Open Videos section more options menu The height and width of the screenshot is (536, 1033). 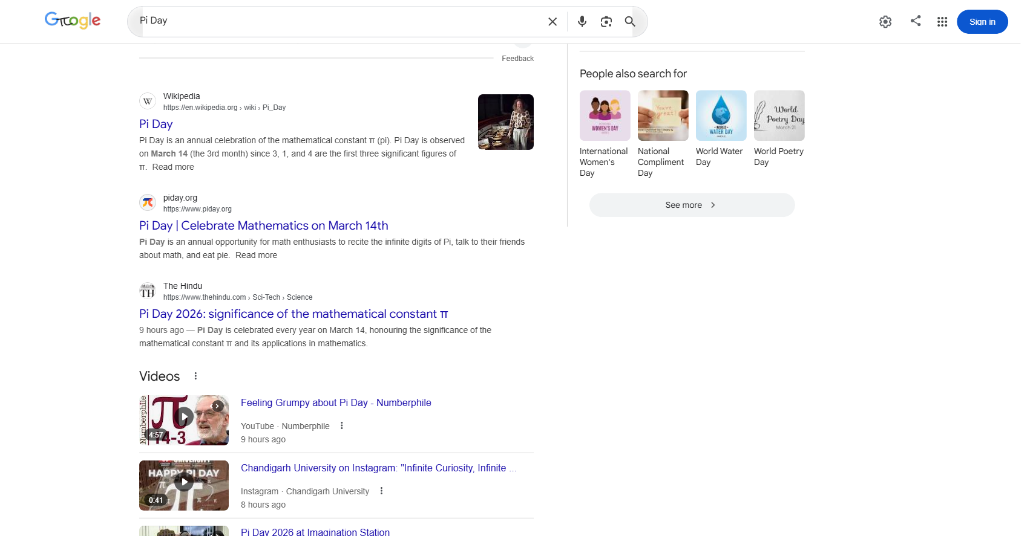[195, 376]
